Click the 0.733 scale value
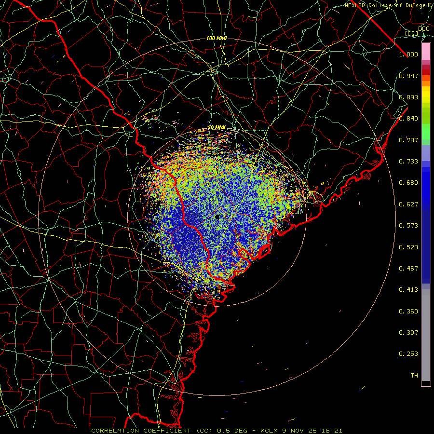 pyautogui.click(x=408, y=162)
